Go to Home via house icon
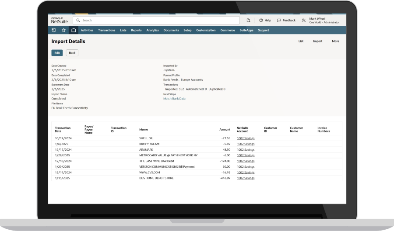 click(74, 30)
